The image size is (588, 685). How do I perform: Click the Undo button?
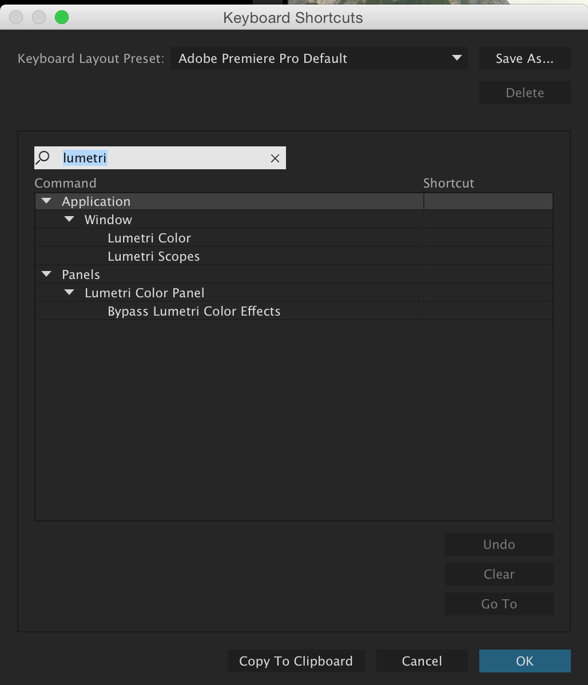(499, 544)
